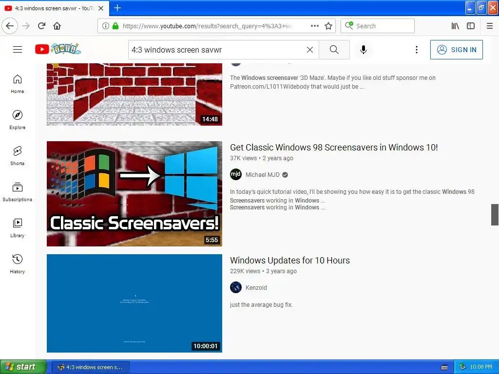Close the YouTube browser tab
Screen dimensions: 499x374
click(101, 8)
